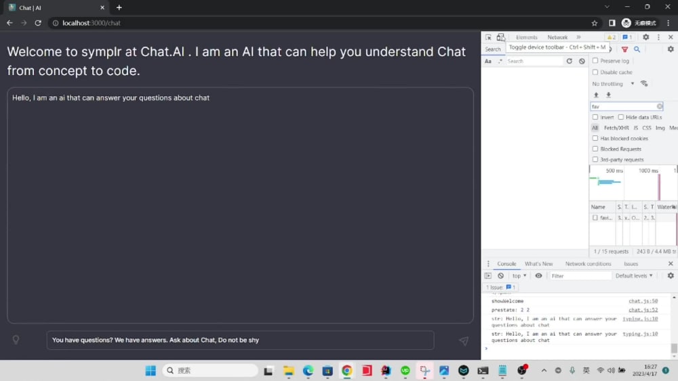Screen dimensions: 678x381
Task: Reload the page in browser
Action: pos(38,23)
